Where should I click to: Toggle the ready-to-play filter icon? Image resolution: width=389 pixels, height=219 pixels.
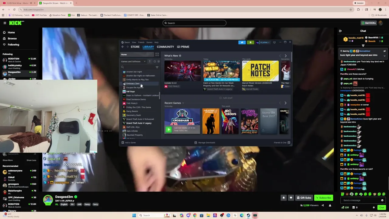[158, 61]
